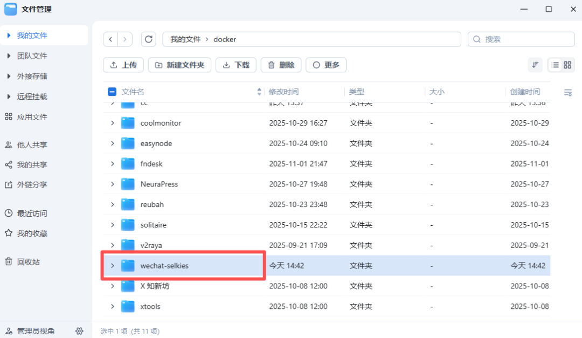This screenshot has height=338, width=582.
Task: Click the 新建文件夹 button
Action: click(x=179, y=65)
